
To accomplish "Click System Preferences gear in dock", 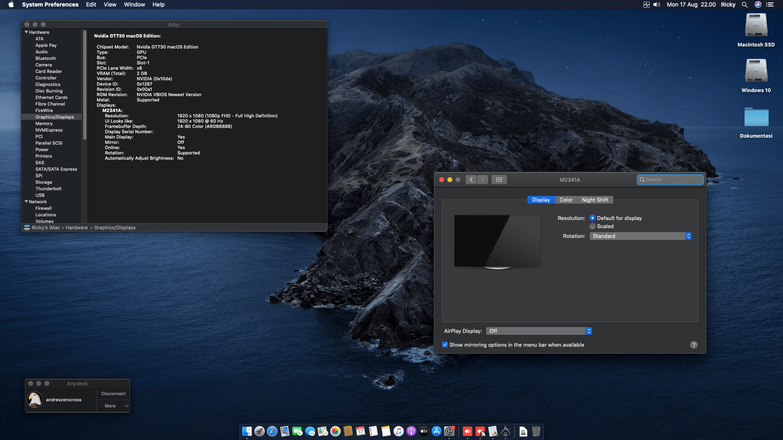I will 449,431.
